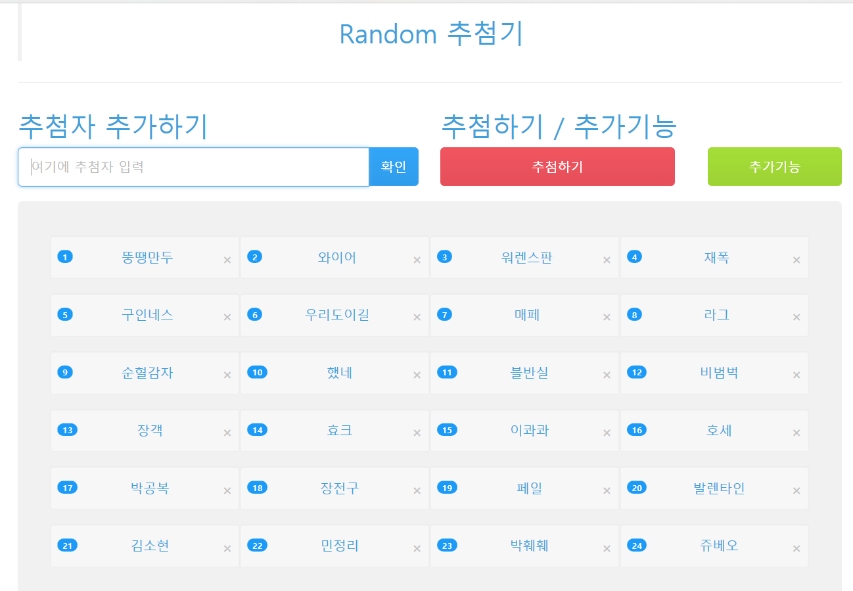Remove entry 1 뚱땡만두 with its X icon
This screenshot has height=591, width=853.
click(227, 260)
